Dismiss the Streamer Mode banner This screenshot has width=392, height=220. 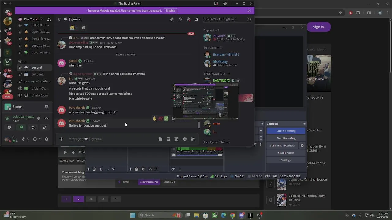(249, 10)
